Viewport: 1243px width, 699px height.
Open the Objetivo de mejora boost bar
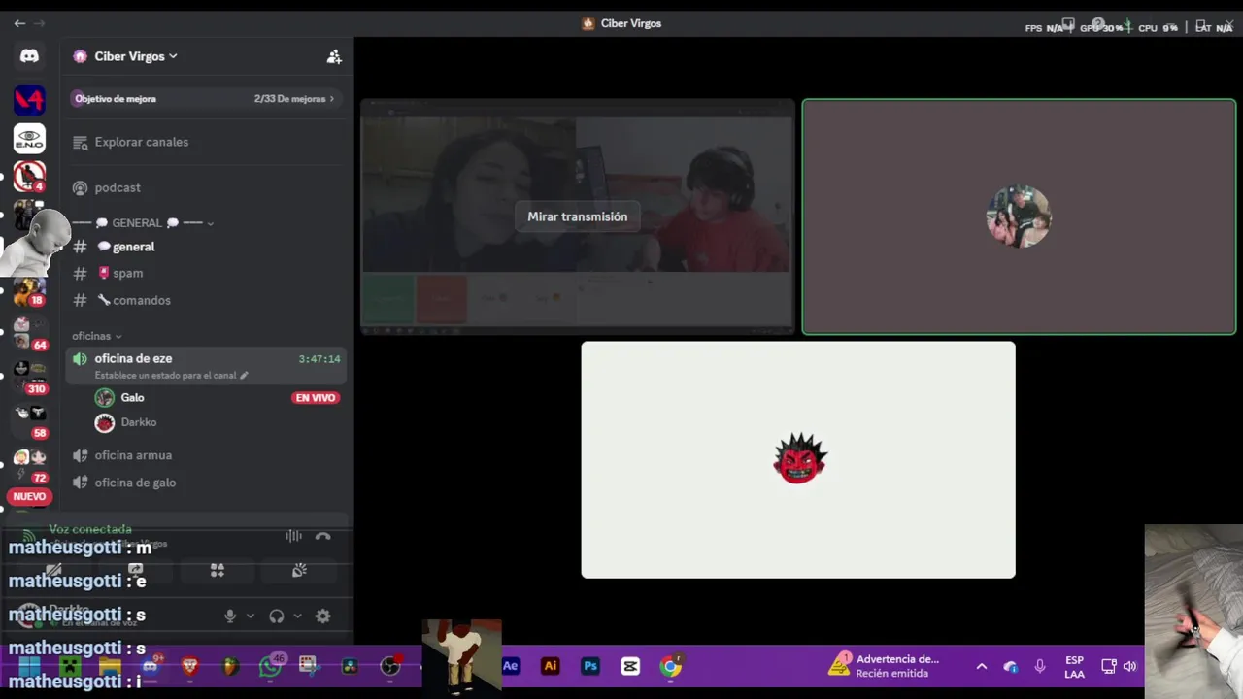(205, 98)
